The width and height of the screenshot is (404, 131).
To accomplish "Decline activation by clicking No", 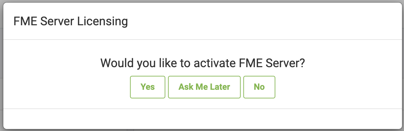I will pyautogui.click(x=259, y=87).
